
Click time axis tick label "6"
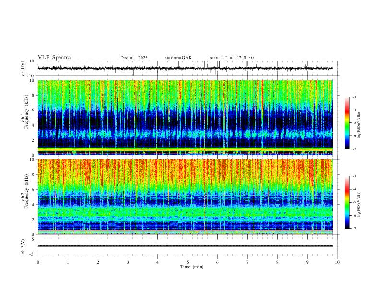[218, 262]
